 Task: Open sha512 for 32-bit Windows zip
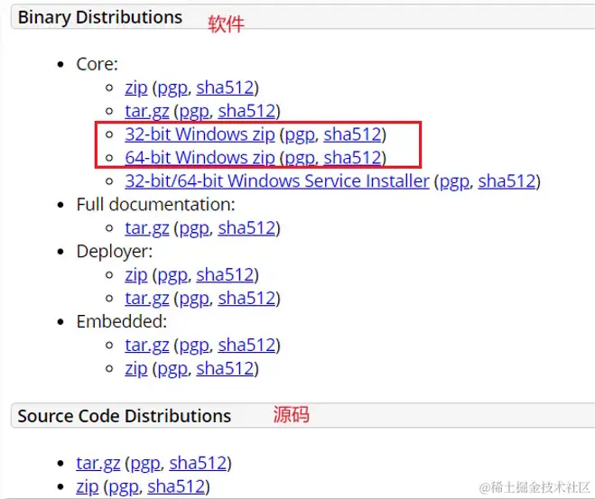pyautogui.click(x=352, y=134)
